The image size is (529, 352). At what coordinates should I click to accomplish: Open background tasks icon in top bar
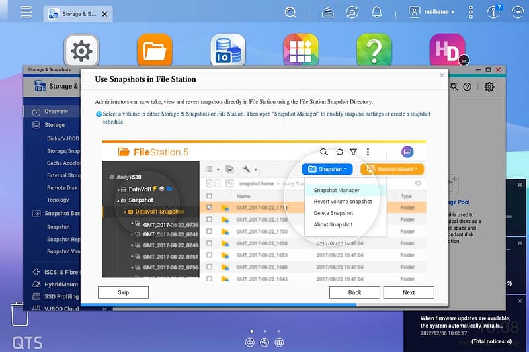pos(327,13)
